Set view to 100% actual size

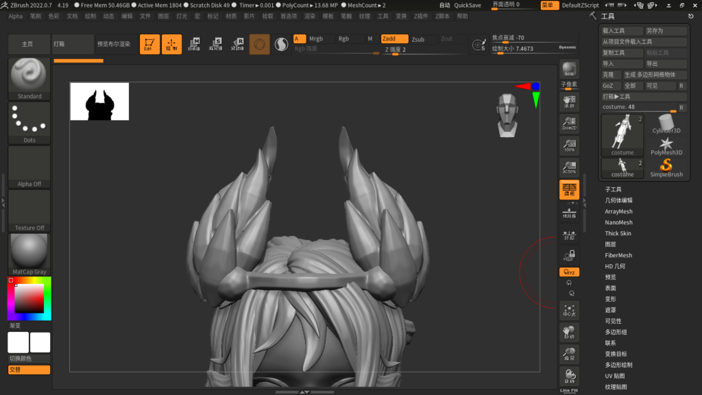pyautogui.click(x=569, y=145)
